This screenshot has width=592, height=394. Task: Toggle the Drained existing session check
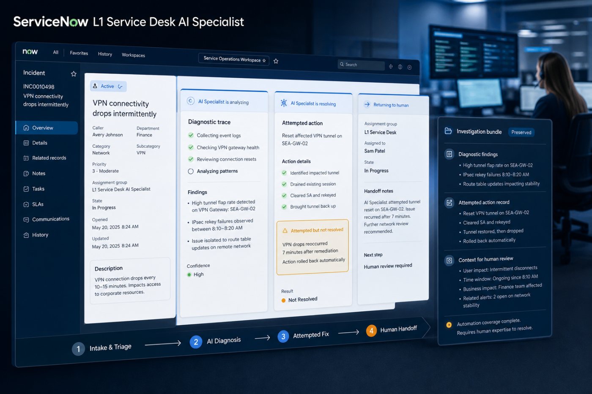(x=284, y=184)
